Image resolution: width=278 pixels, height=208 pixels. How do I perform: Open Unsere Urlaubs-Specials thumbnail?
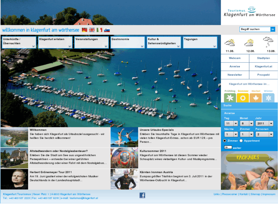[124, 137]
